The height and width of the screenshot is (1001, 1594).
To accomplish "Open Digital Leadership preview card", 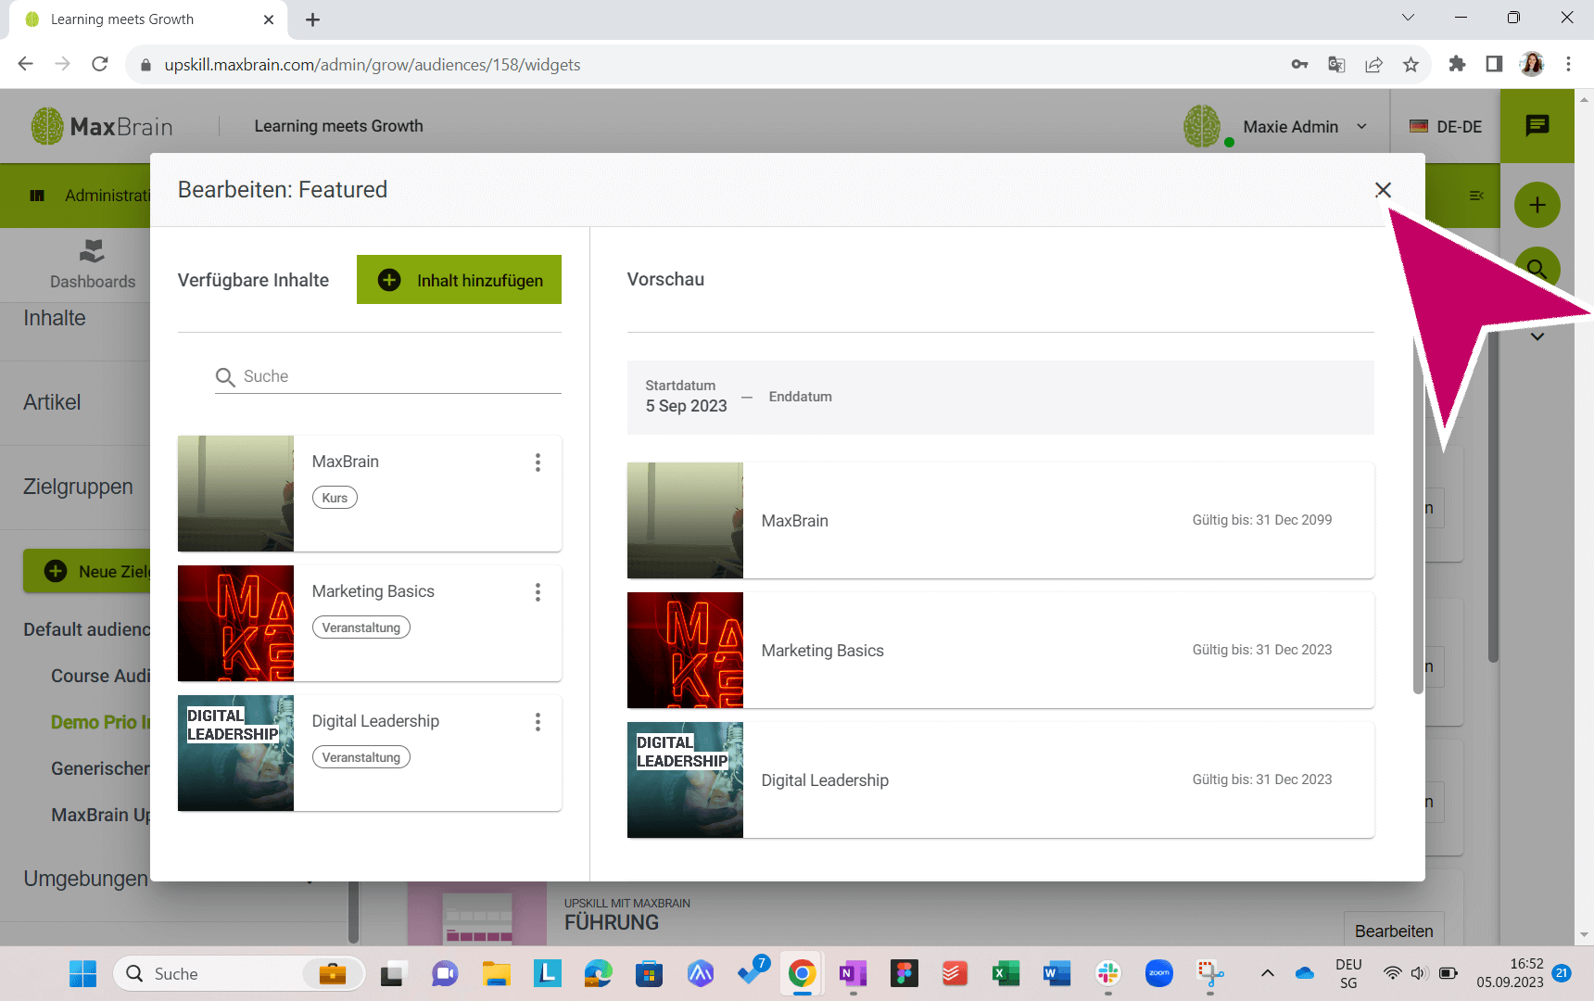I will point(1000,779).
